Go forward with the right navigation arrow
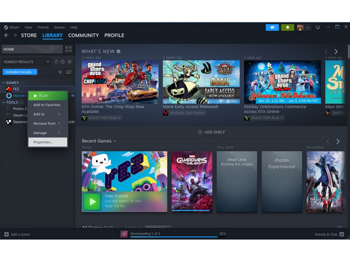Image resolution: width=350 pixels, height=262 pixels. [x=15, y=35]
